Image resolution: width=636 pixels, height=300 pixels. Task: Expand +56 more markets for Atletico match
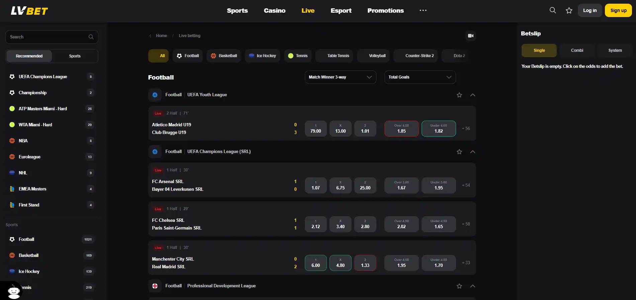[466, 128]
